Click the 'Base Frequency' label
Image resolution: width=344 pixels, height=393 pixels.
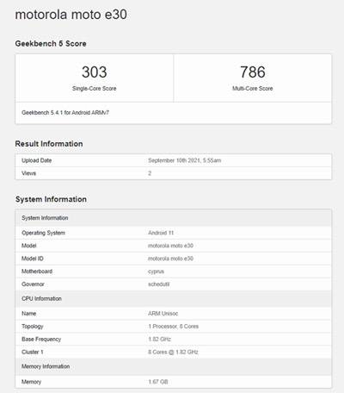pyautogui.click(x=41, y=340)
